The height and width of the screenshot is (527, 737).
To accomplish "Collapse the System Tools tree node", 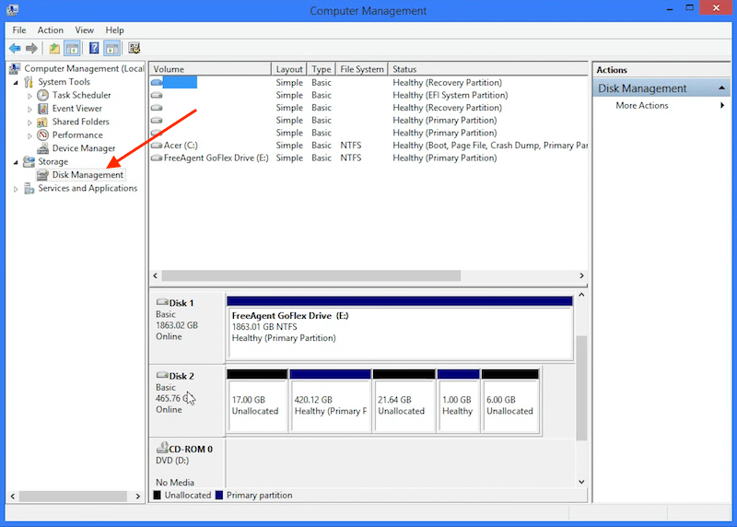I will click(15, 82).
